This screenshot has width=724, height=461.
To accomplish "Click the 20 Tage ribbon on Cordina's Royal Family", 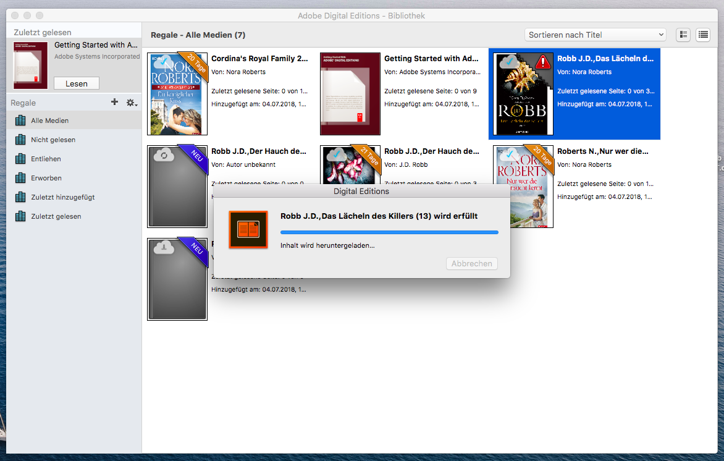I will pos(196,64).
